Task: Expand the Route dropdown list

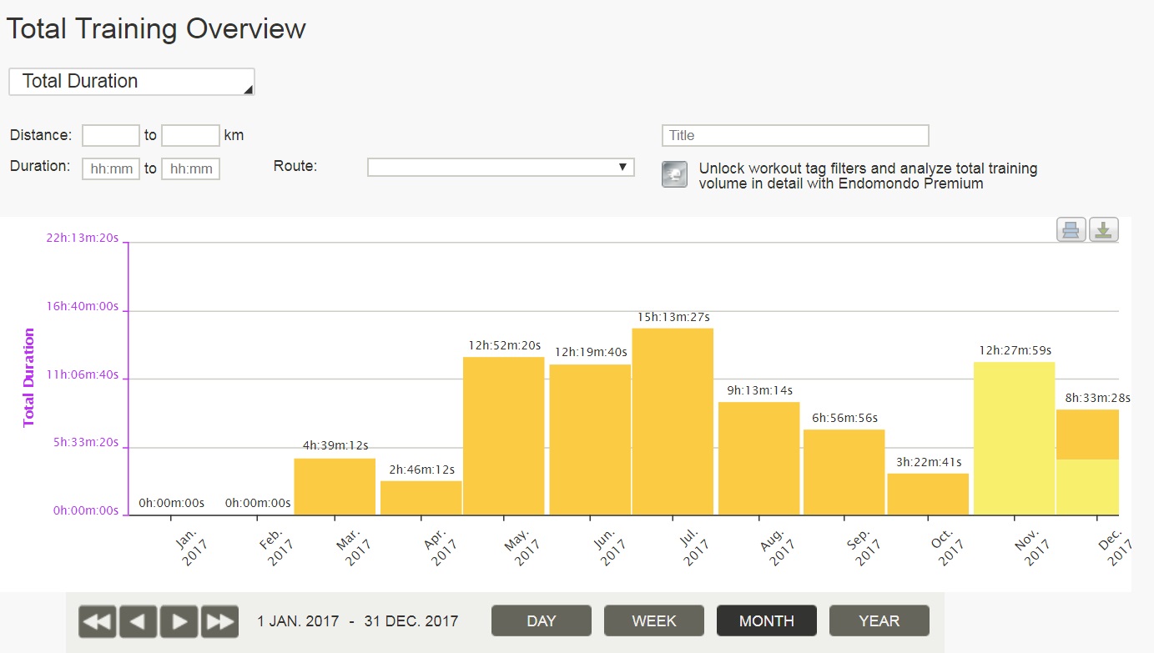Action: 501,168
